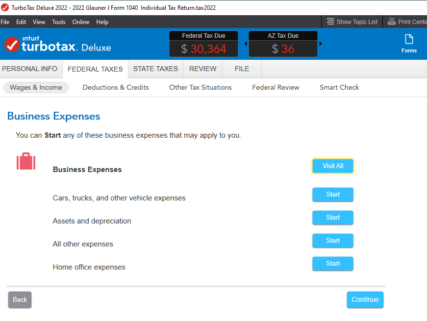This screenshot has width=427, height=321.
Task: Click the TurboTax checkmark logo
Action: coord(12,45)
